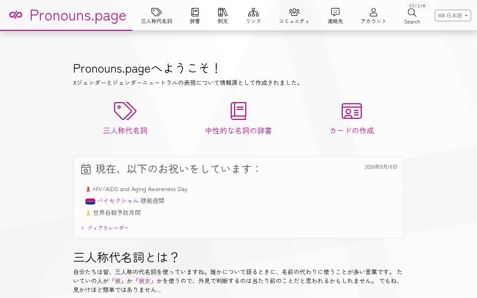Viewport: 477px width, 298px height.
Task: Expand the クィアカレンダー chevron link
Action: point(105,228)
